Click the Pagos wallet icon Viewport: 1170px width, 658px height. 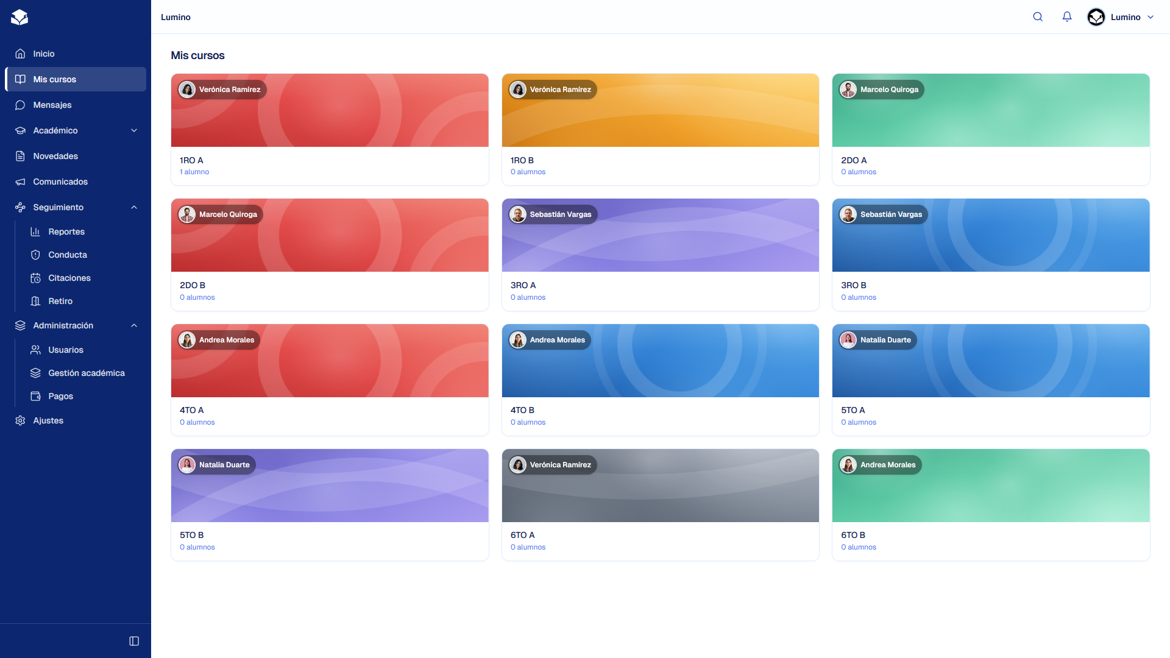click(35, 396)
